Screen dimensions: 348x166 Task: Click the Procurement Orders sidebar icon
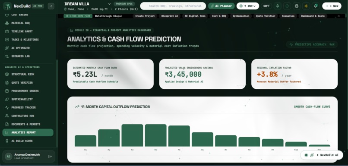[x=7, y=91]
